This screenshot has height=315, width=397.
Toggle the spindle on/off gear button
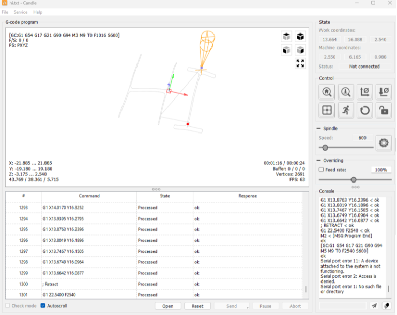383,143
